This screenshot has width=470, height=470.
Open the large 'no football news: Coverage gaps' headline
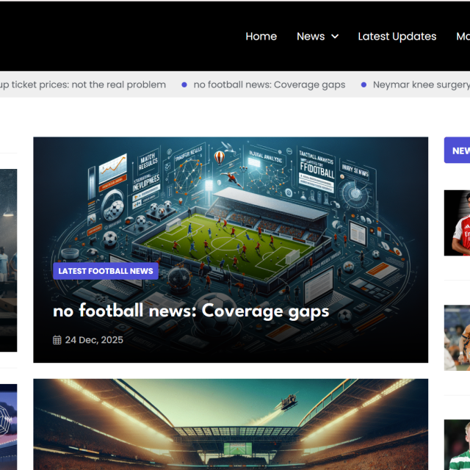point(191,311)
